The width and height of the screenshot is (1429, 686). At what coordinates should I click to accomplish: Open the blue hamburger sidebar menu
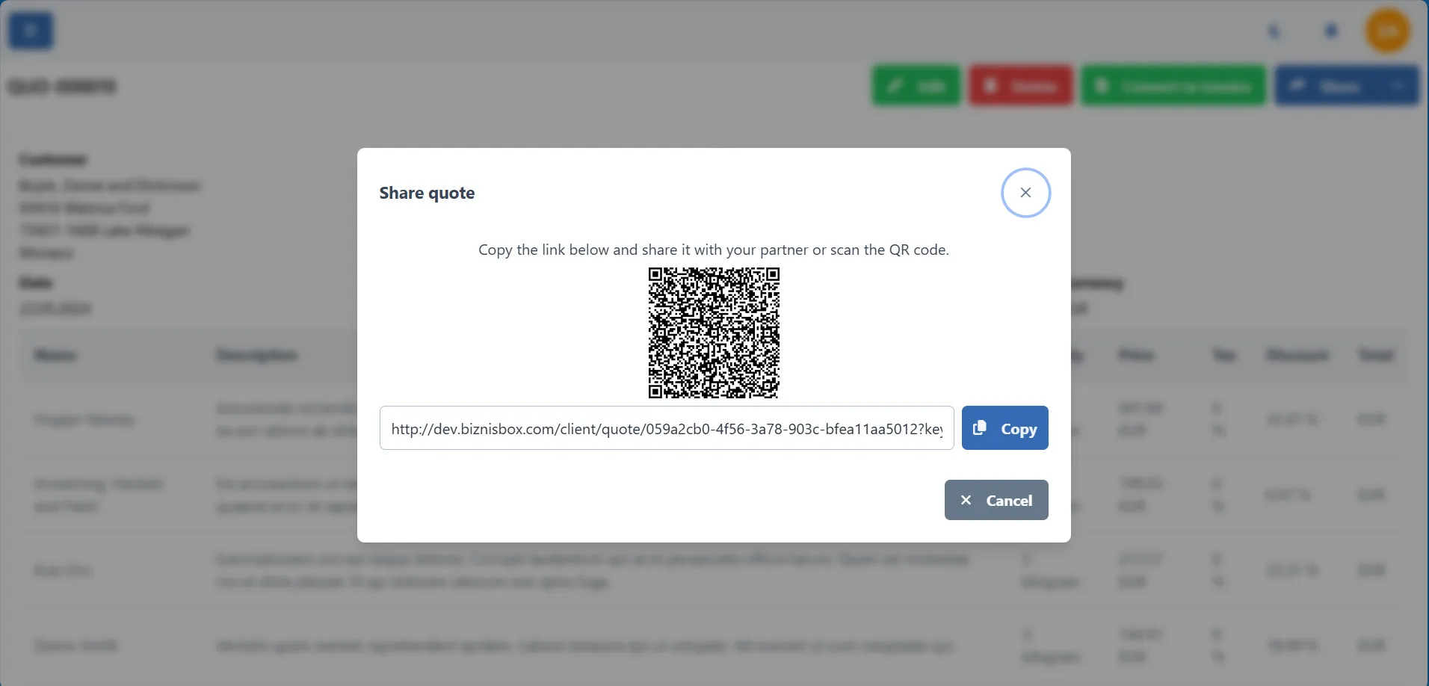click(31, 31)
